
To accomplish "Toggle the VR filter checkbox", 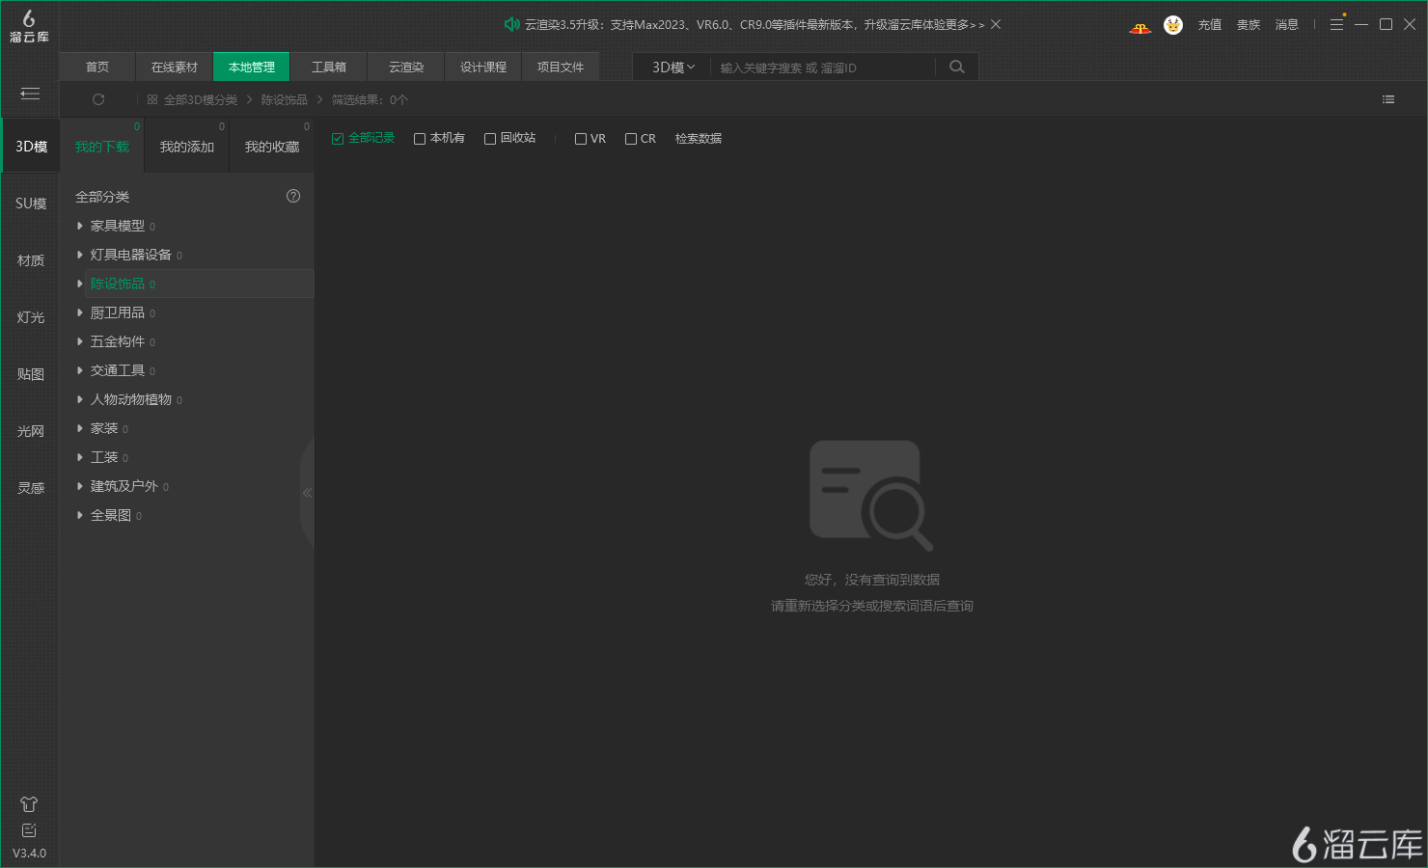I will [x=581, y=139].
